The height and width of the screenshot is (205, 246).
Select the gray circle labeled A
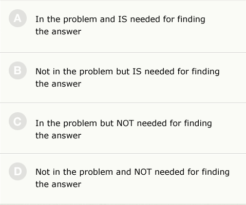tap(17, 18)
